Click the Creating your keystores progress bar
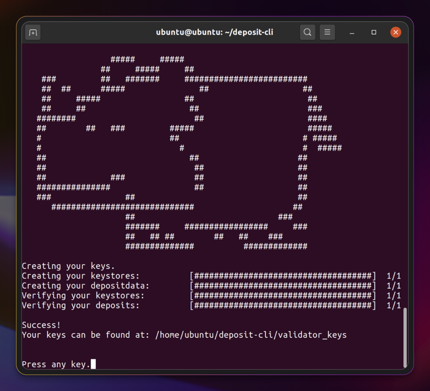This screenshot has height=391, width=430. click(x=283, y=276)
